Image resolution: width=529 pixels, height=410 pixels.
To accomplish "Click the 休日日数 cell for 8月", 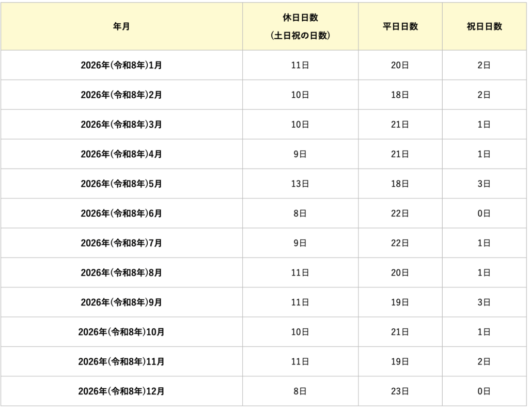I will pos(300,272).
